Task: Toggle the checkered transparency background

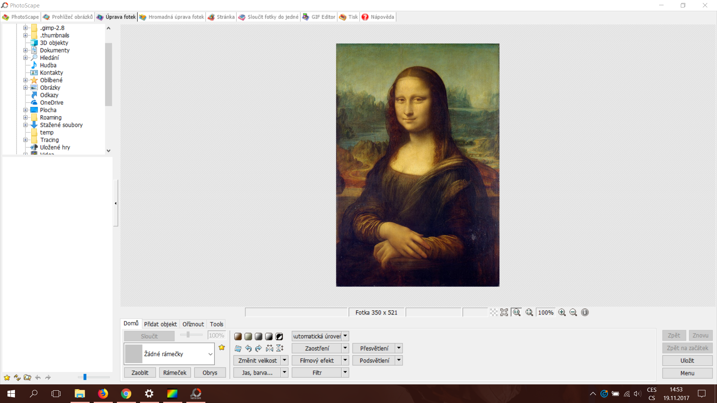Action: [494, 313]
